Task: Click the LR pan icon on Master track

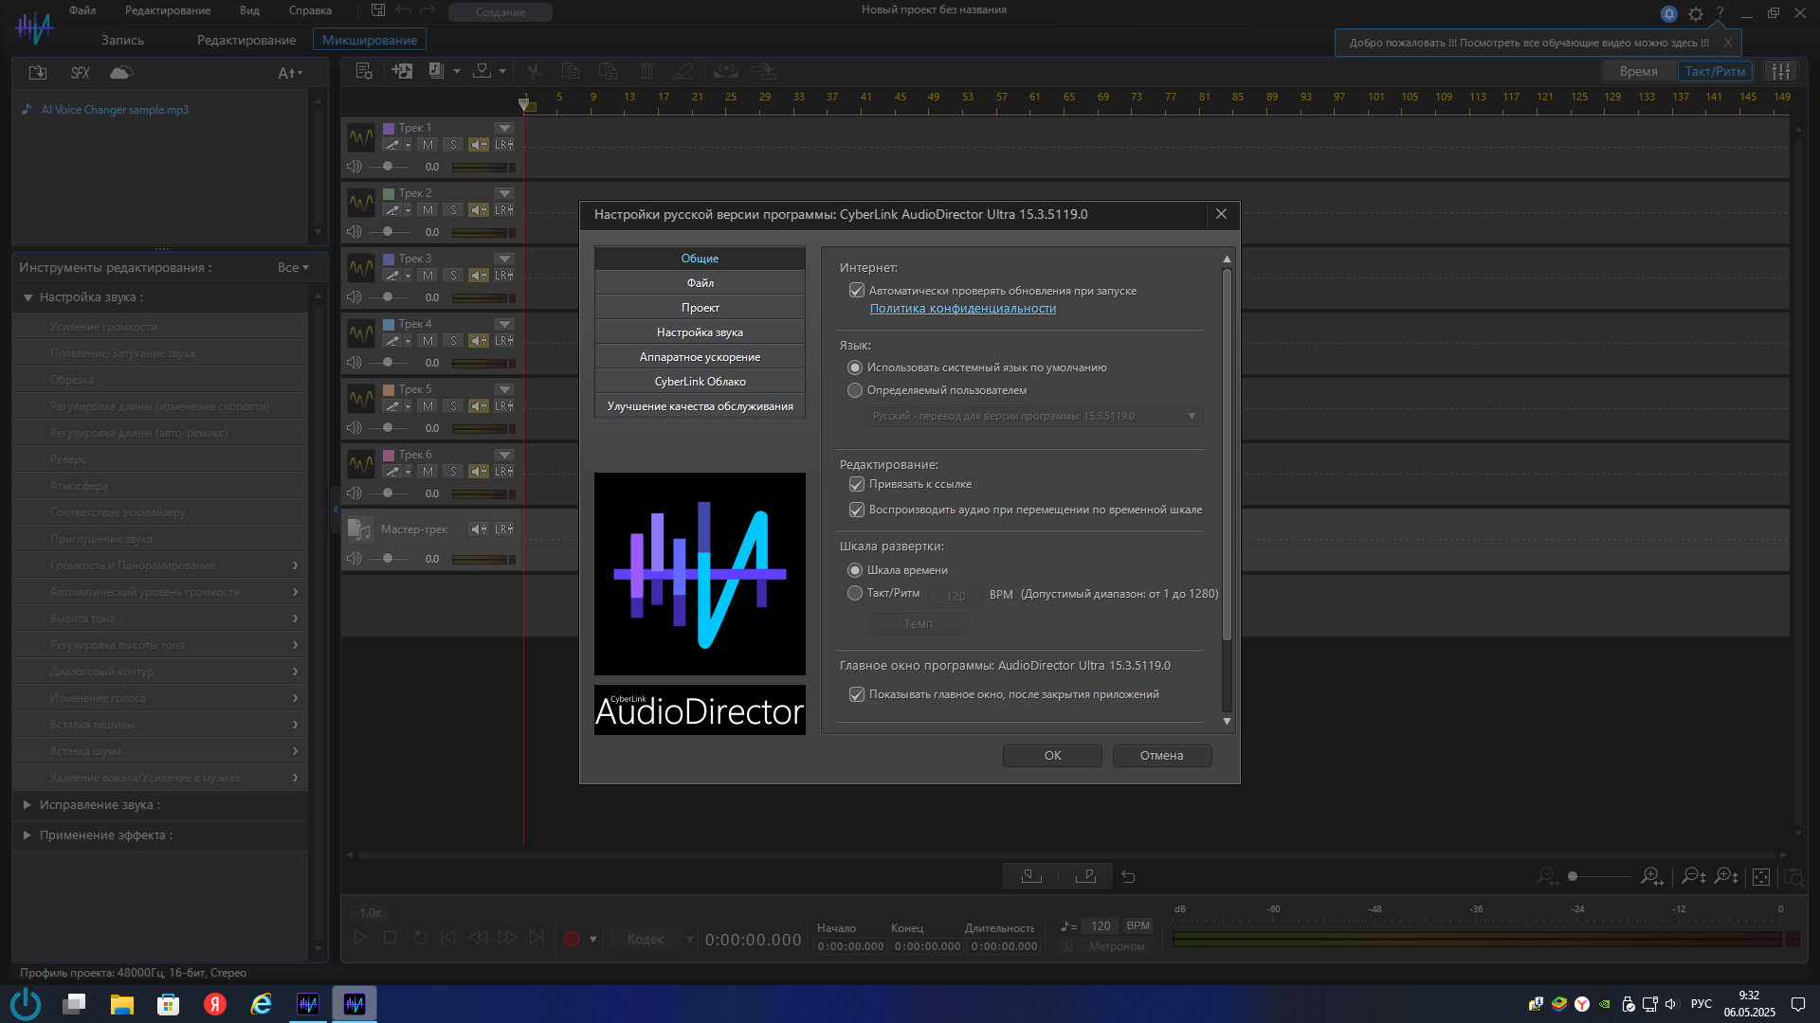Action: pos(504,529)
